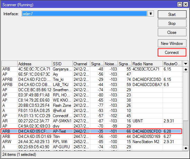Click the scroll down arrow in list

[186, 148]
